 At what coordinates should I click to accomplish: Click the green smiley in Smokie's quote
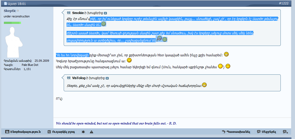click(104, 24)
